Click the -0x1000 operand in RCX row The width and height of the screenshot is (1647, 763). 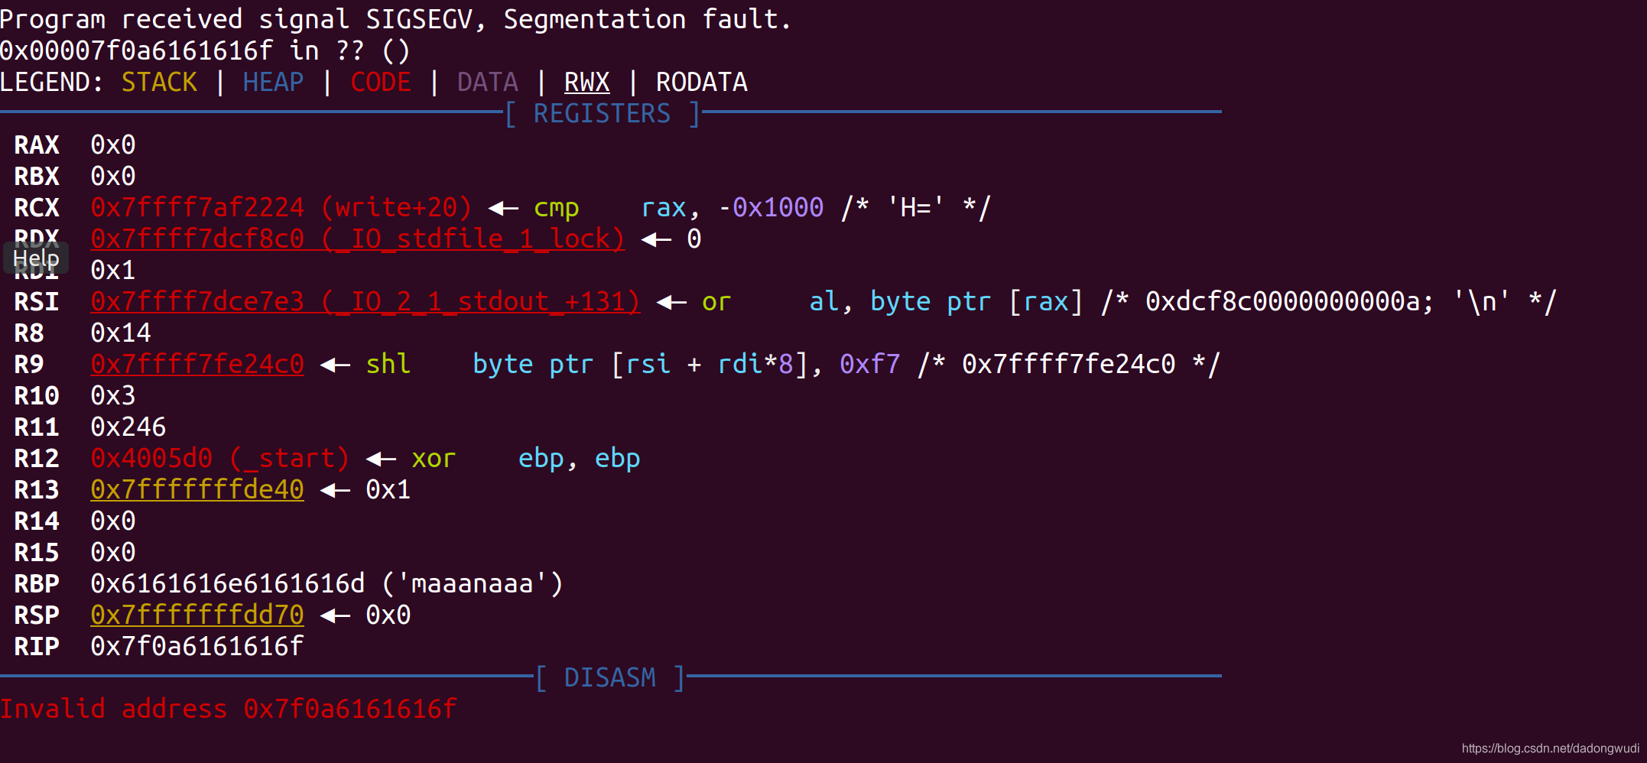pyautogui.click(x=770, y=208)
